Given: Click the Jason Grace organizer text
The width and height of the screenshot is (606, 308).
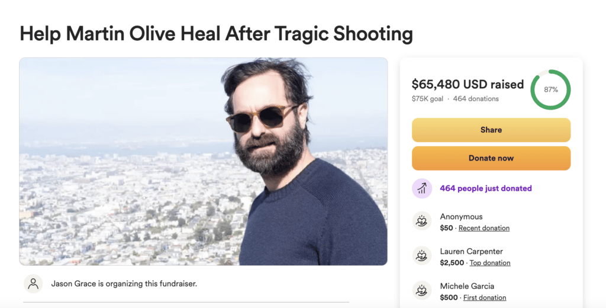Looking at the screenshot, I should pos(124,284).
